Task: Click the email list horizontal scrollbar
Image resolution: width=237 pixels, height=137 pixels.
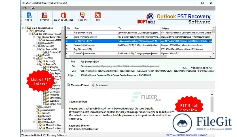Action: pos(118,57)
